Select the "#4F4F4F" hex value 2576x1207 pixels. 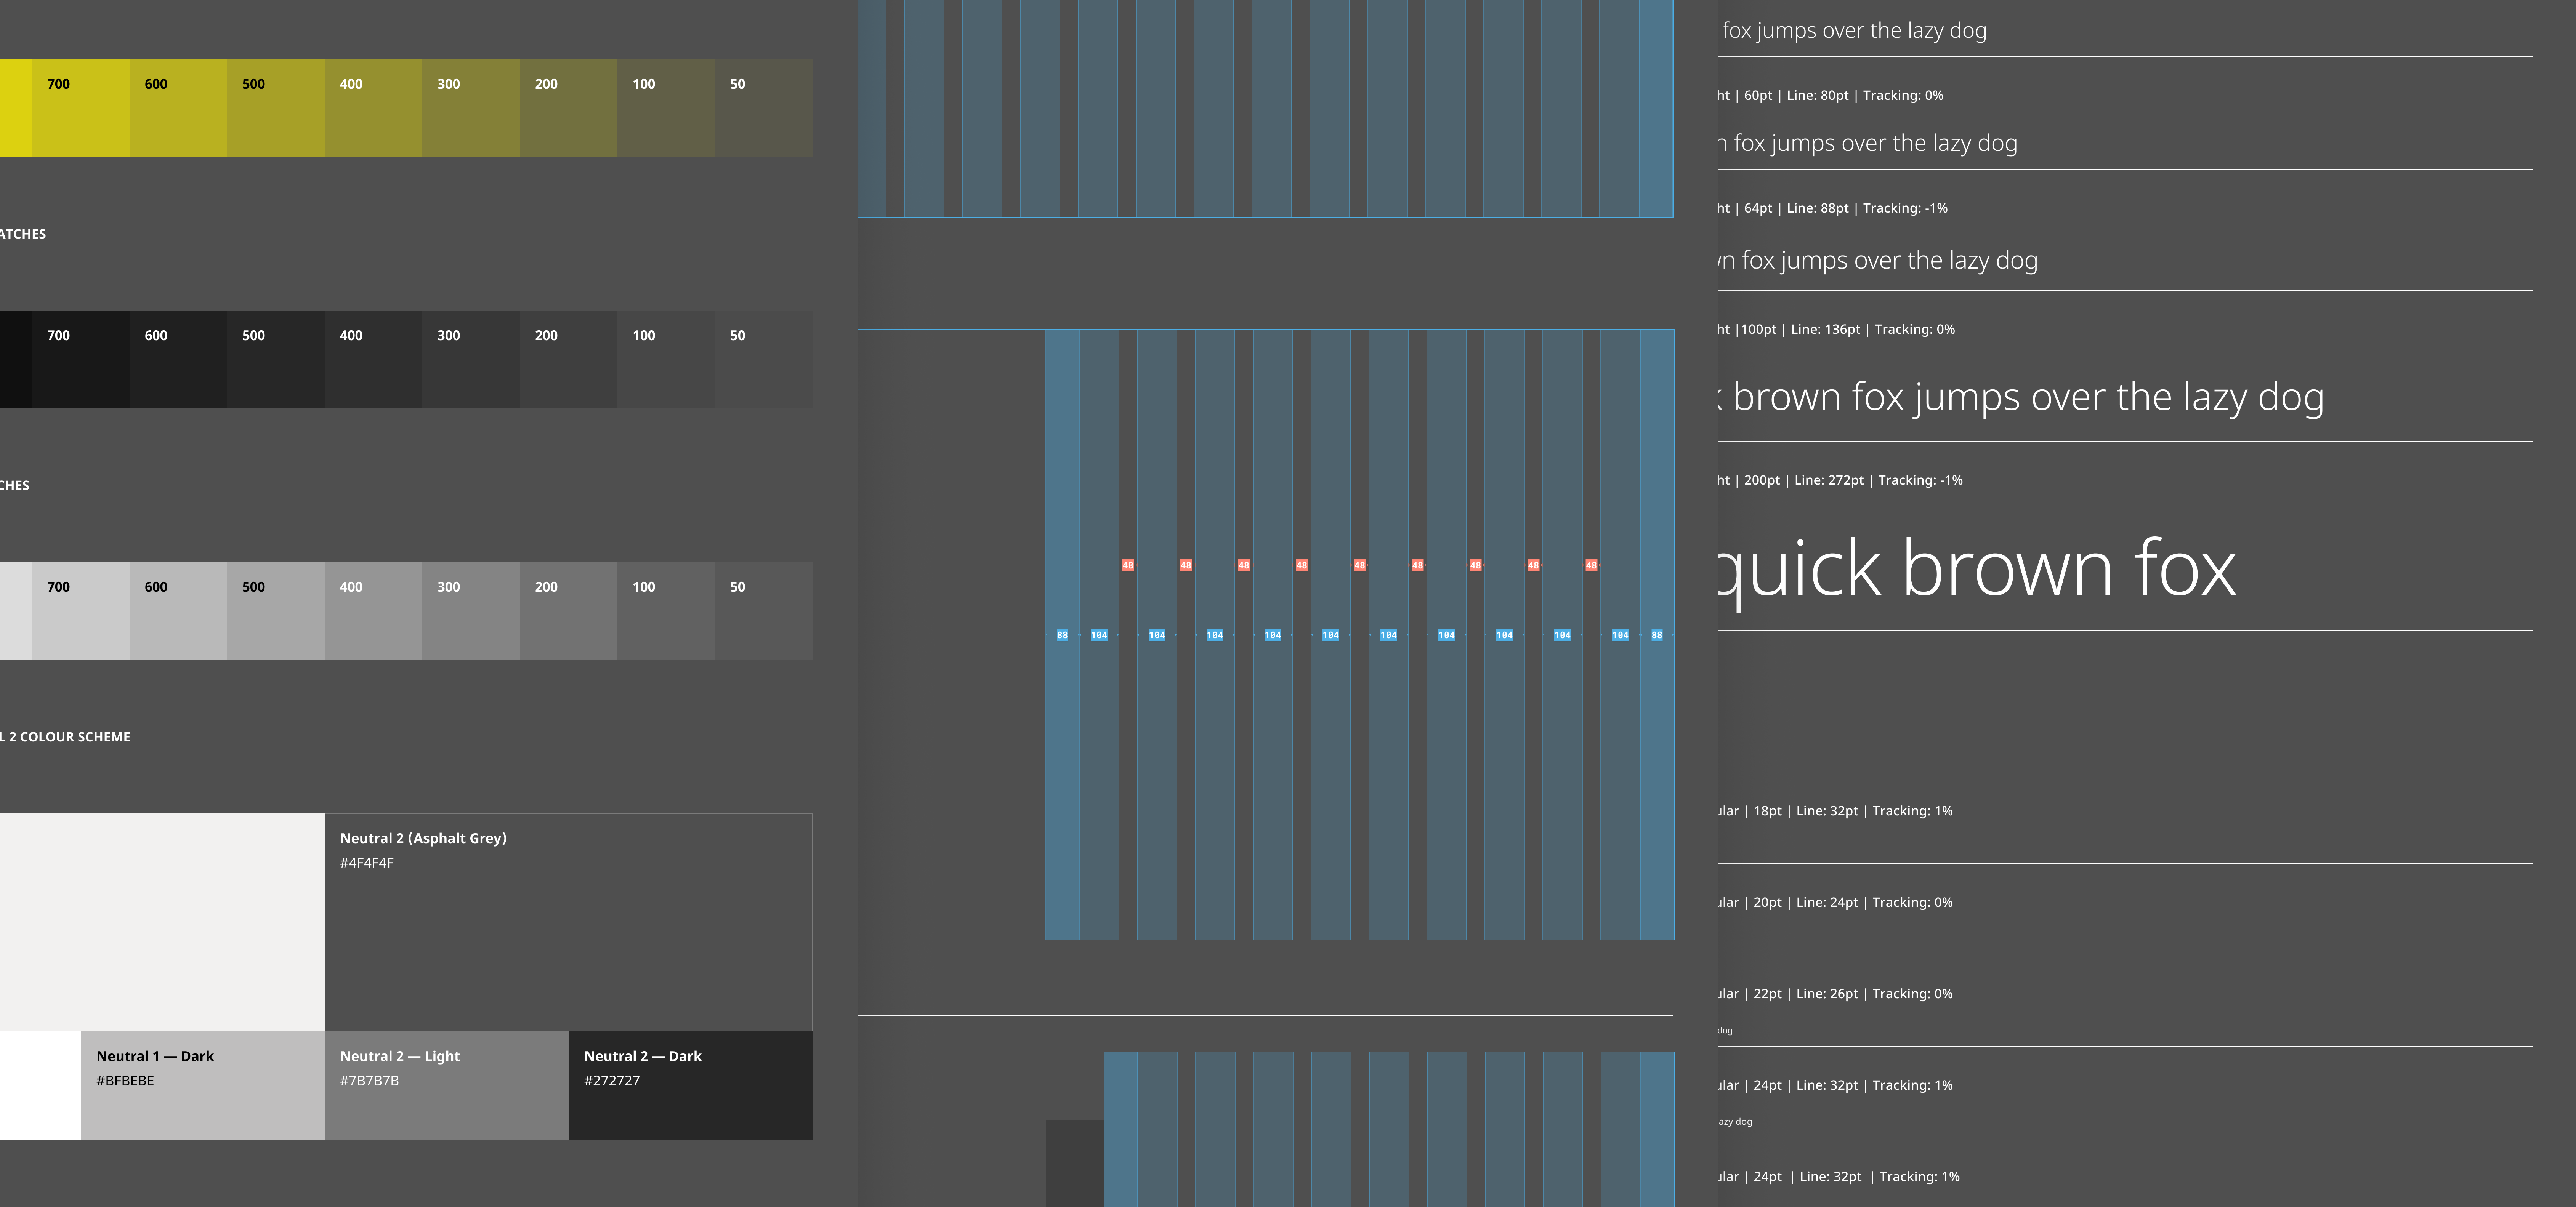pyautogui.click(x=367, y=863)
